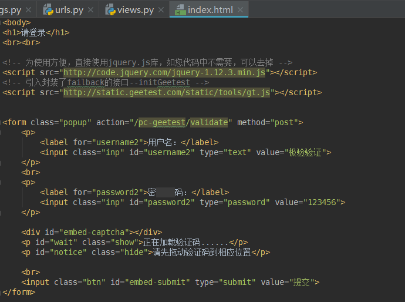The image size is (405, 302).
Task: Click the HTML file icon on index.html
Action: pyautogui.click(x=180, y=9)
